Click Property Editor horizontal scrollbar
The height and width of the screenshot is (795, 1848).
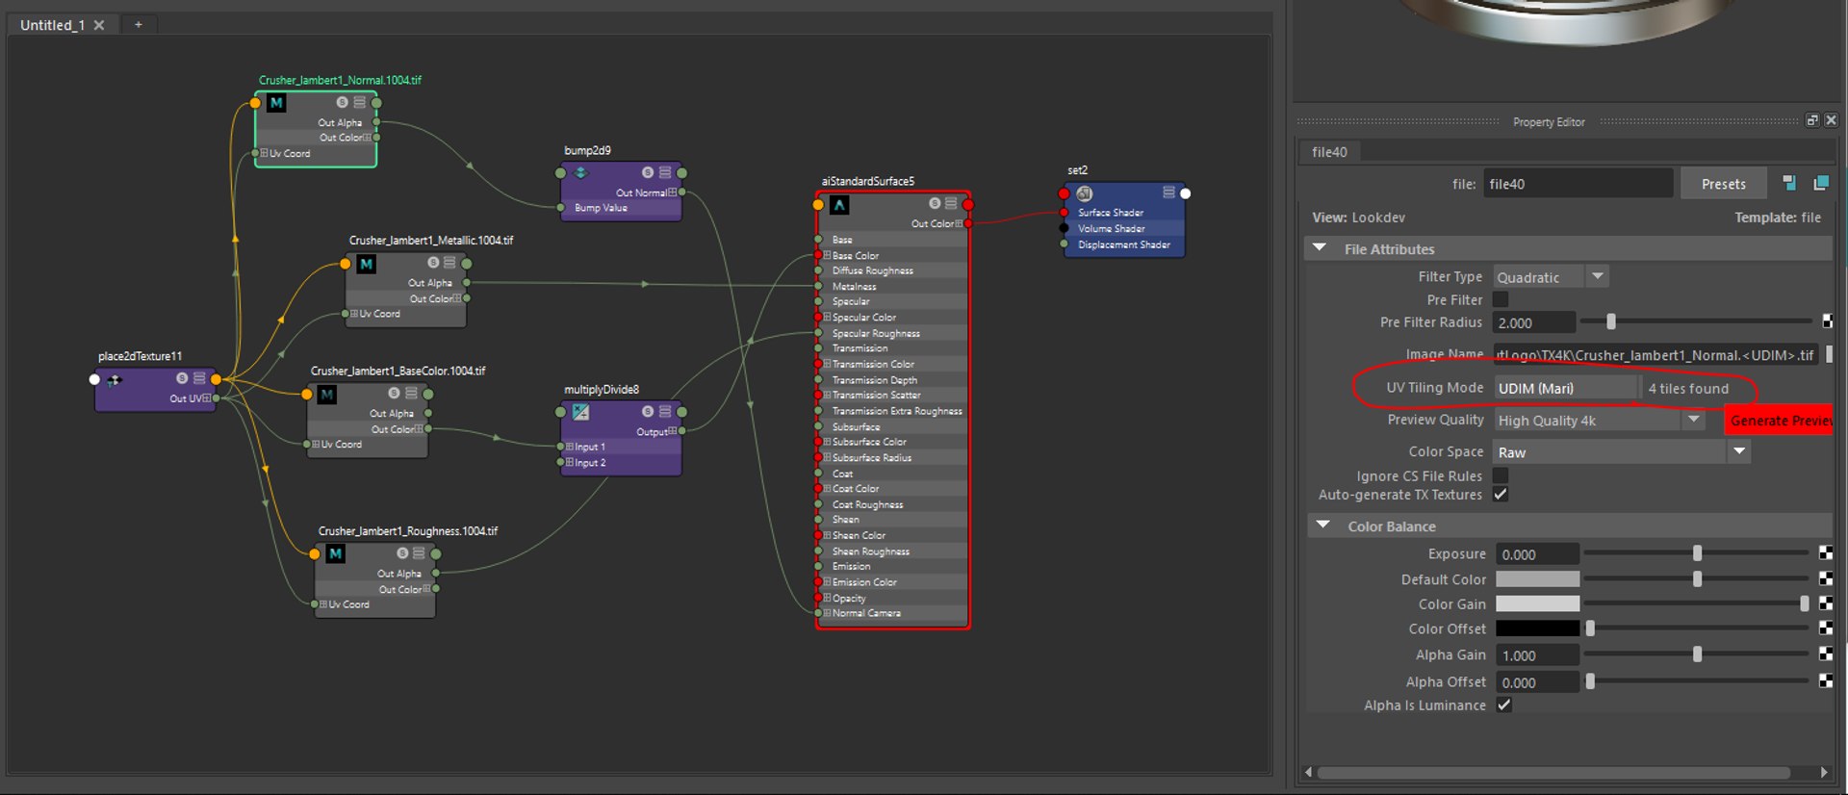click(1553, 772)
